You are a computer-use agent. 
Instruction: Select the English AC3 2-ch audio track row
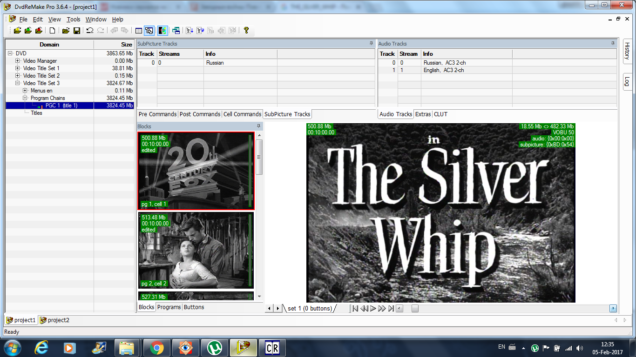[497, 70]
